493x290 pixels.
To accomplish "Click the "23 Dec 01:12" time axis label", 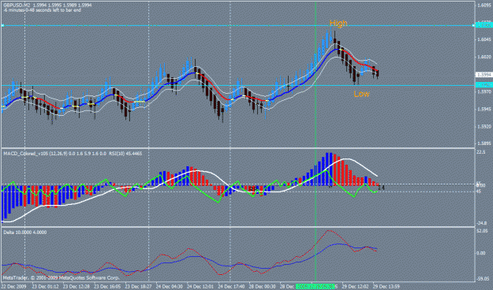I will (45, 287).
